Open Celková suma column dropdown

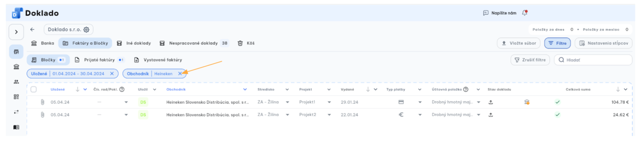click(625, 89)
